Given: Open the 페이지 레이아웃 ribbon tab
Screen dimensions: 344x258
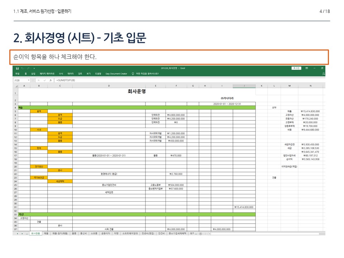Looking at the screenshot, I should (47, 74).
